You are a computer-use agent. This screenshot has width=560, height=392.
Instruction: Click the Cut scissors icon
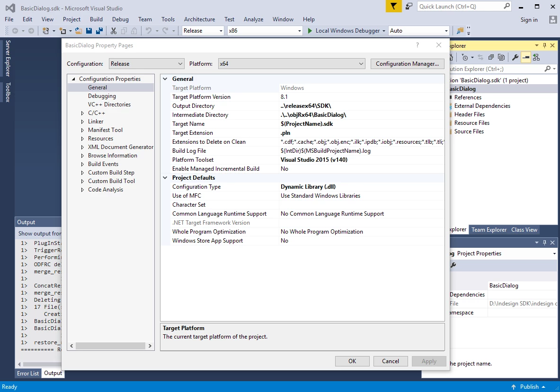tap(114, 31)
